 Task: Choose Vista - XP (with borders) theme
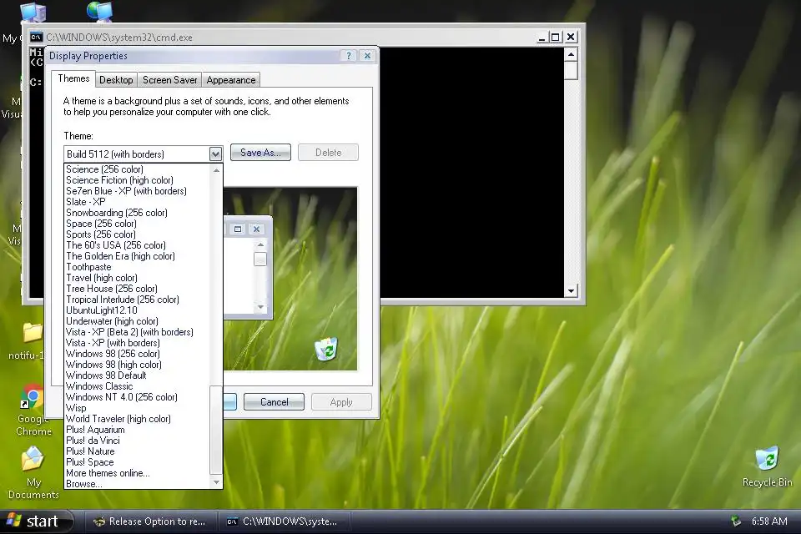137,343
